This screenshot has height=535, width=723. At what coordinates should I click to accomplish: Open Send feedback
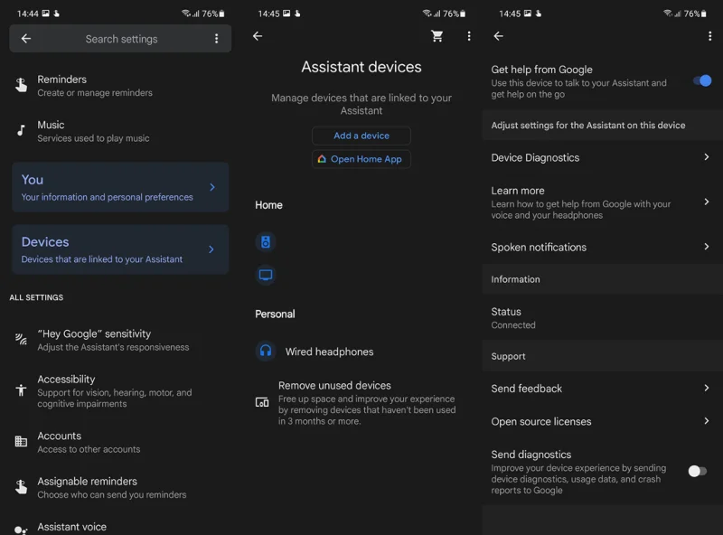click(603, 389)
